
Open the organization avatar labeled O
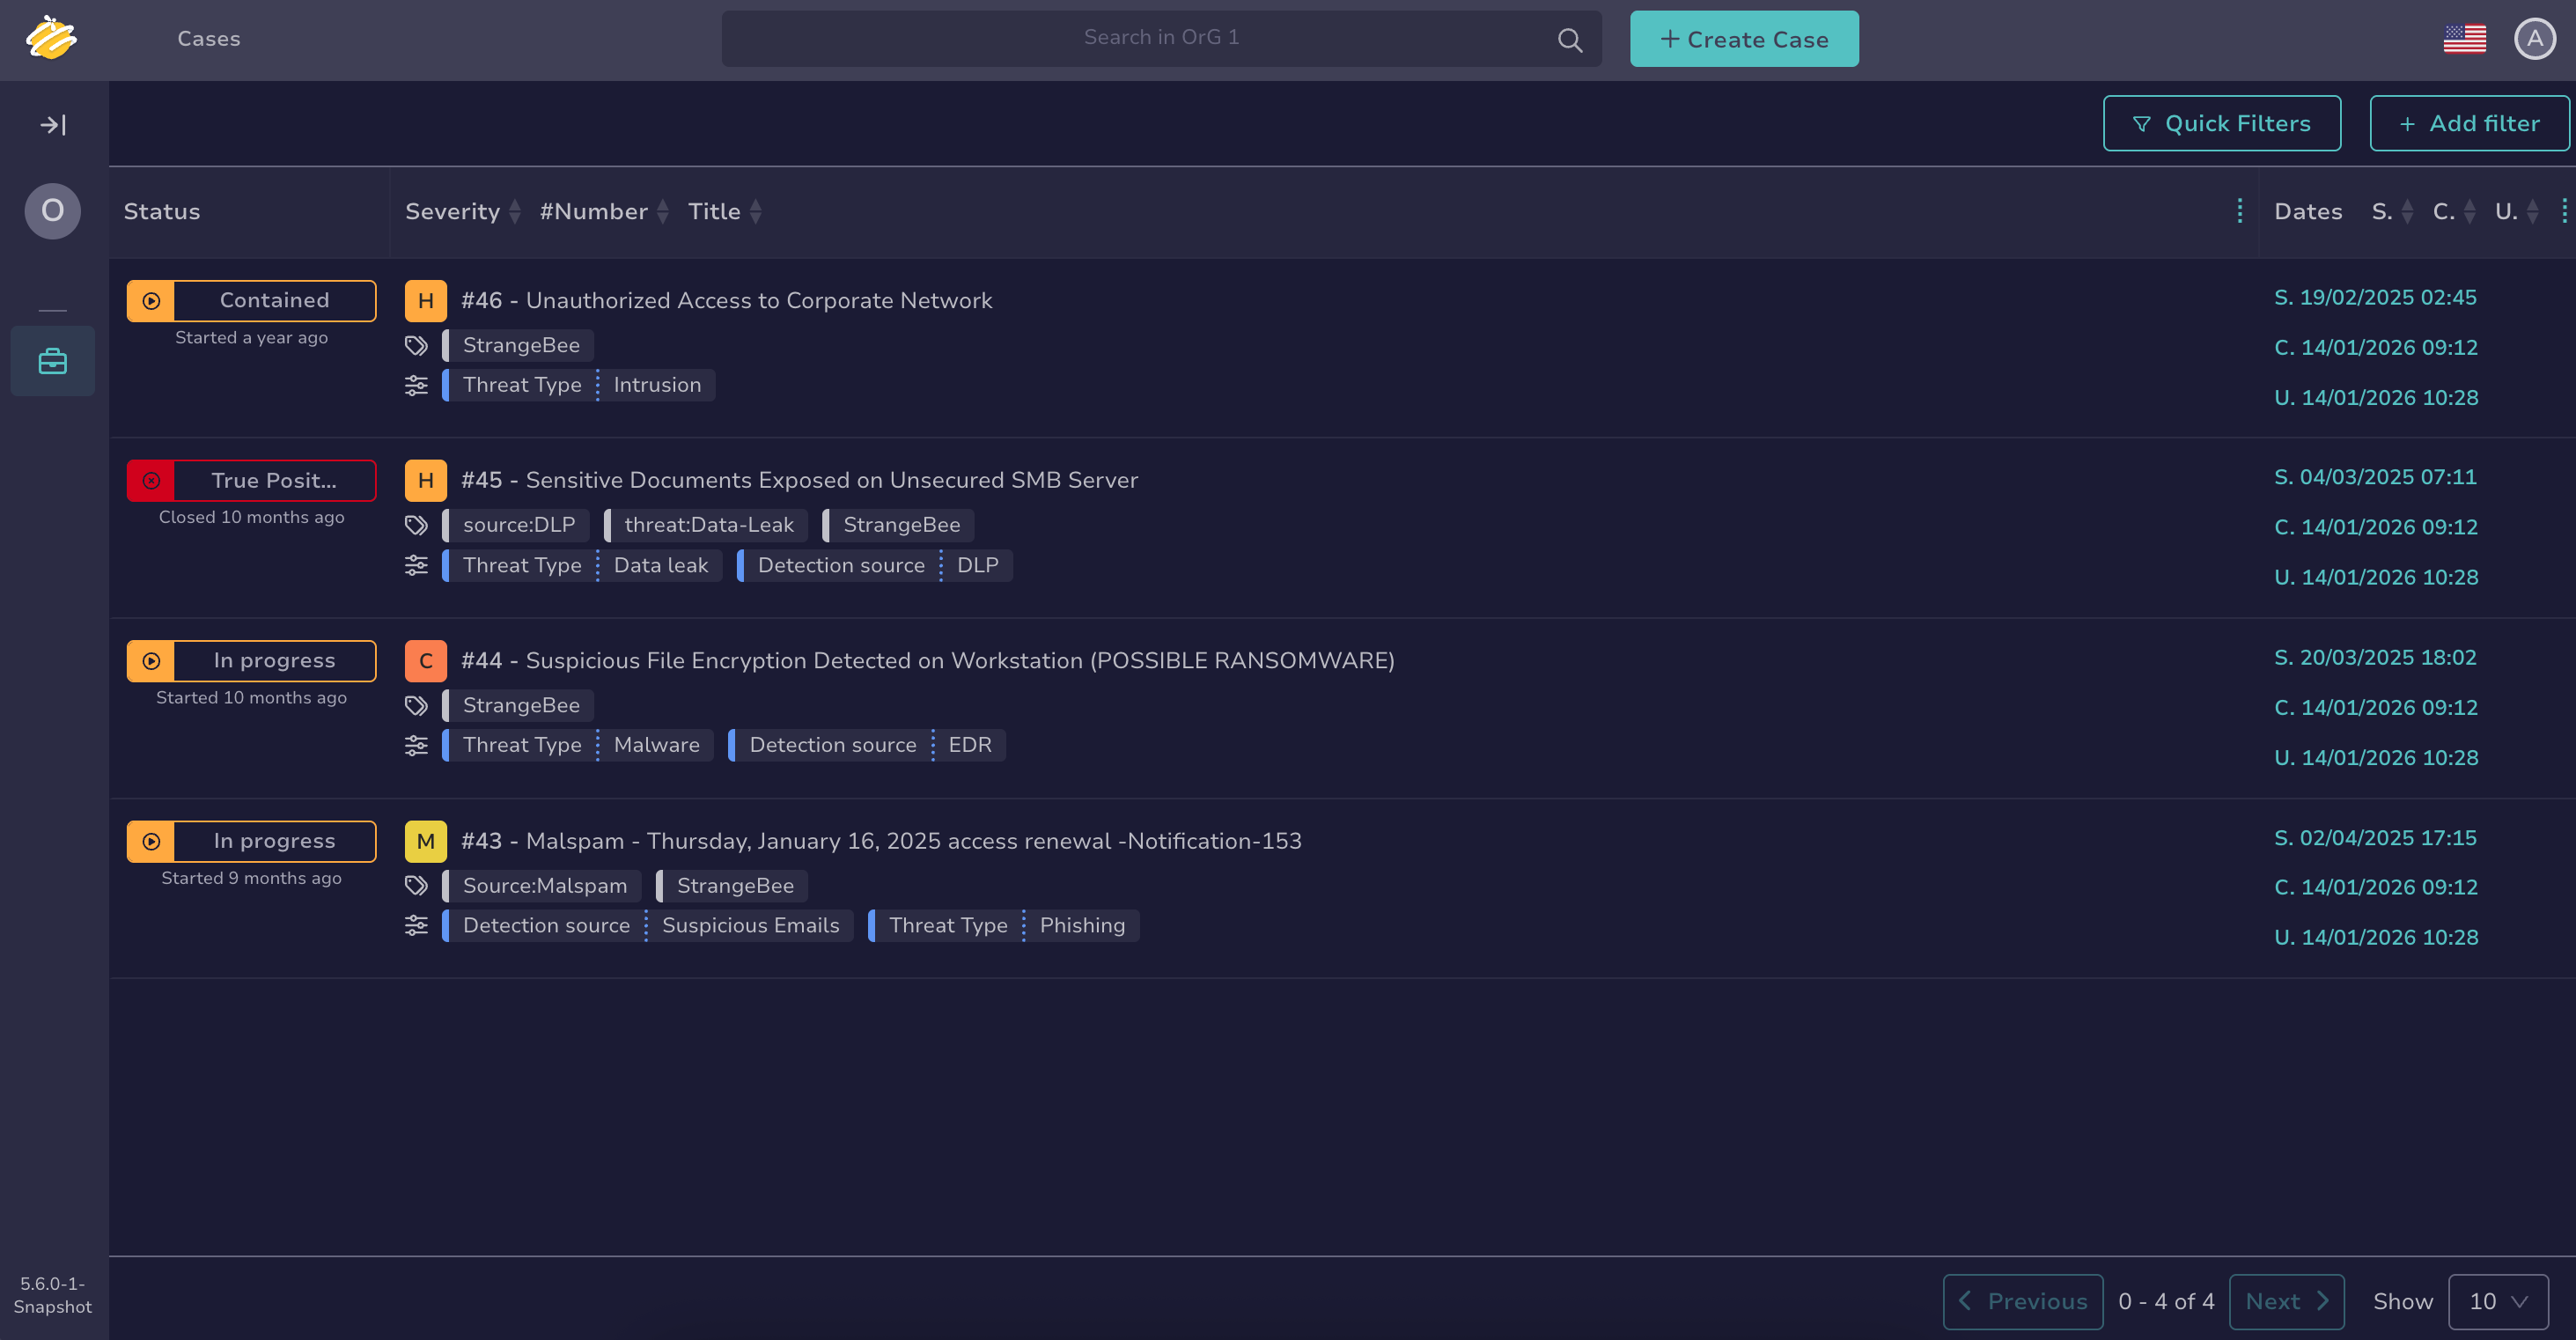(52, 211)
